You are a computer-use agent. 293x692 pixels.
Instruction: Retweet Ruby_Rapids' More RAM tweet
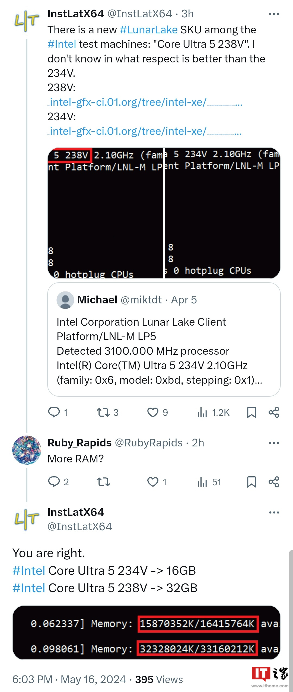[x=103, y=482]
